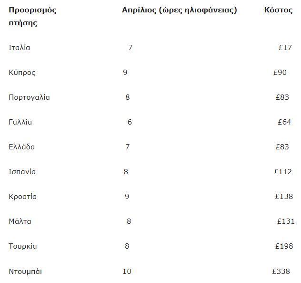
Task: Click the £17 cost for Ιταλία
Action: tap(285, 48)
